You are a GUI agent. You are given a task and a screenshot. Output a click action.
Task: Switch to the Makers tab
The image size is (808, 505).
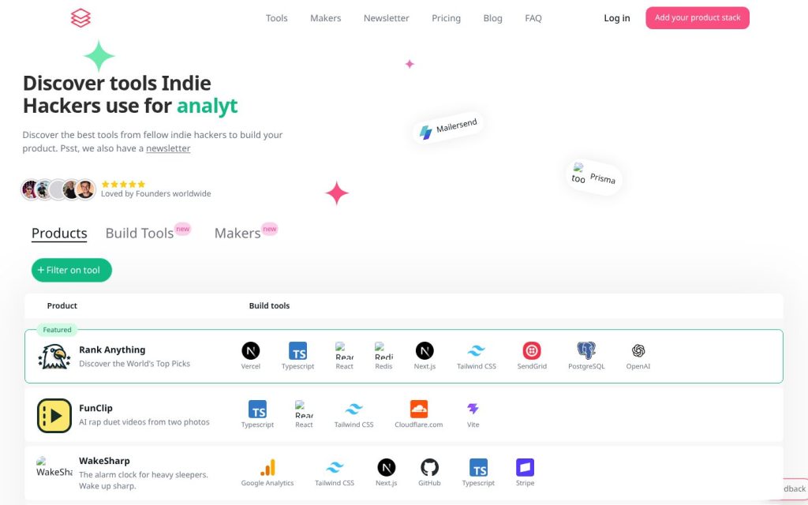click(x=238, y=234)
